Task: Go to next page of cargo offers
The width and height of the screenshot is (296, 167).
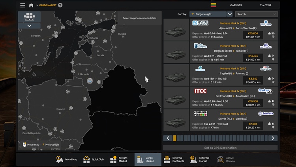Action: (x=273, y=138)
